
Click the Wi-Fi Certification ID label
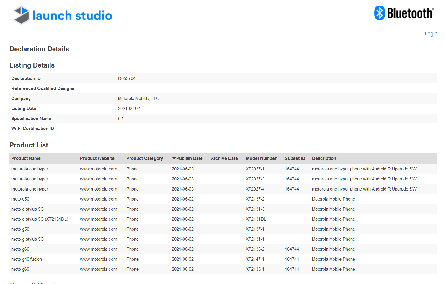click(x=32, y=129)
